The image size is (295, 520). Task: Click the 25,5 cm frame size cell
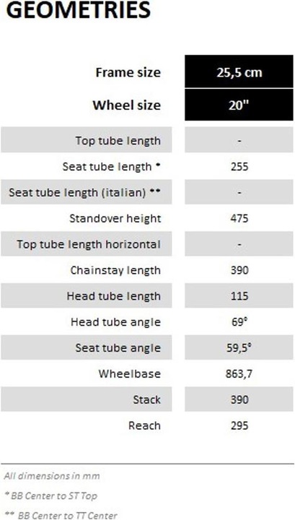239,71
